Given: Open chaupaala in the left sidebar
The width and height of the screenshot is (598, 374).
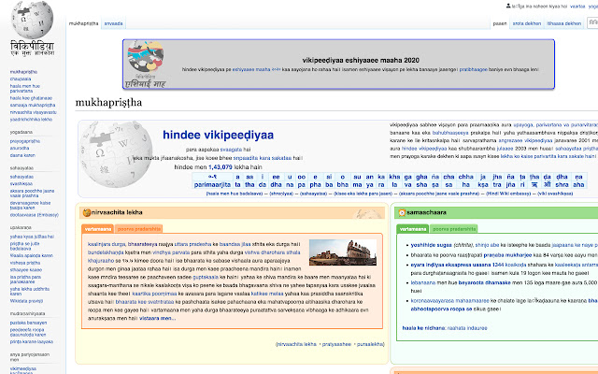Looking at the screenshot, I should click(x=21, y=79).
